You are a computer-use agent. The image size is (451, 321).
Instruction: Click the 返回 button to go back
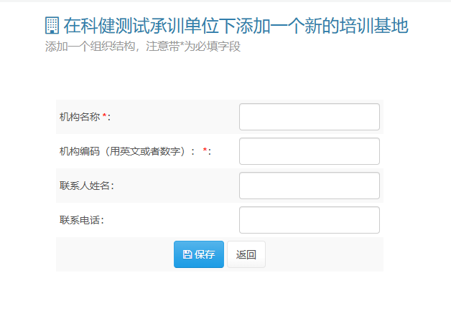246,254
